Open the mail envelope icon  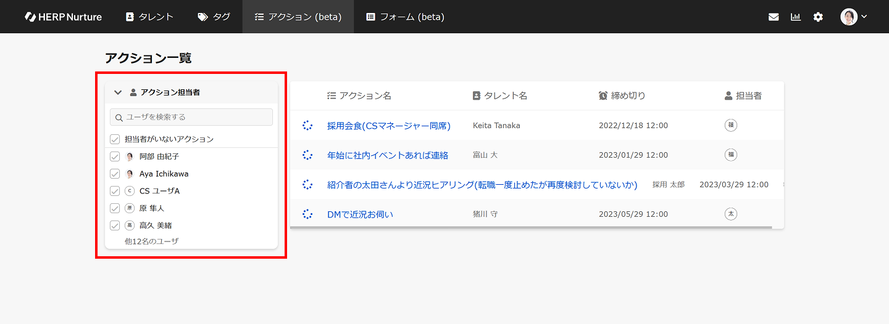[x=774, y=17]
